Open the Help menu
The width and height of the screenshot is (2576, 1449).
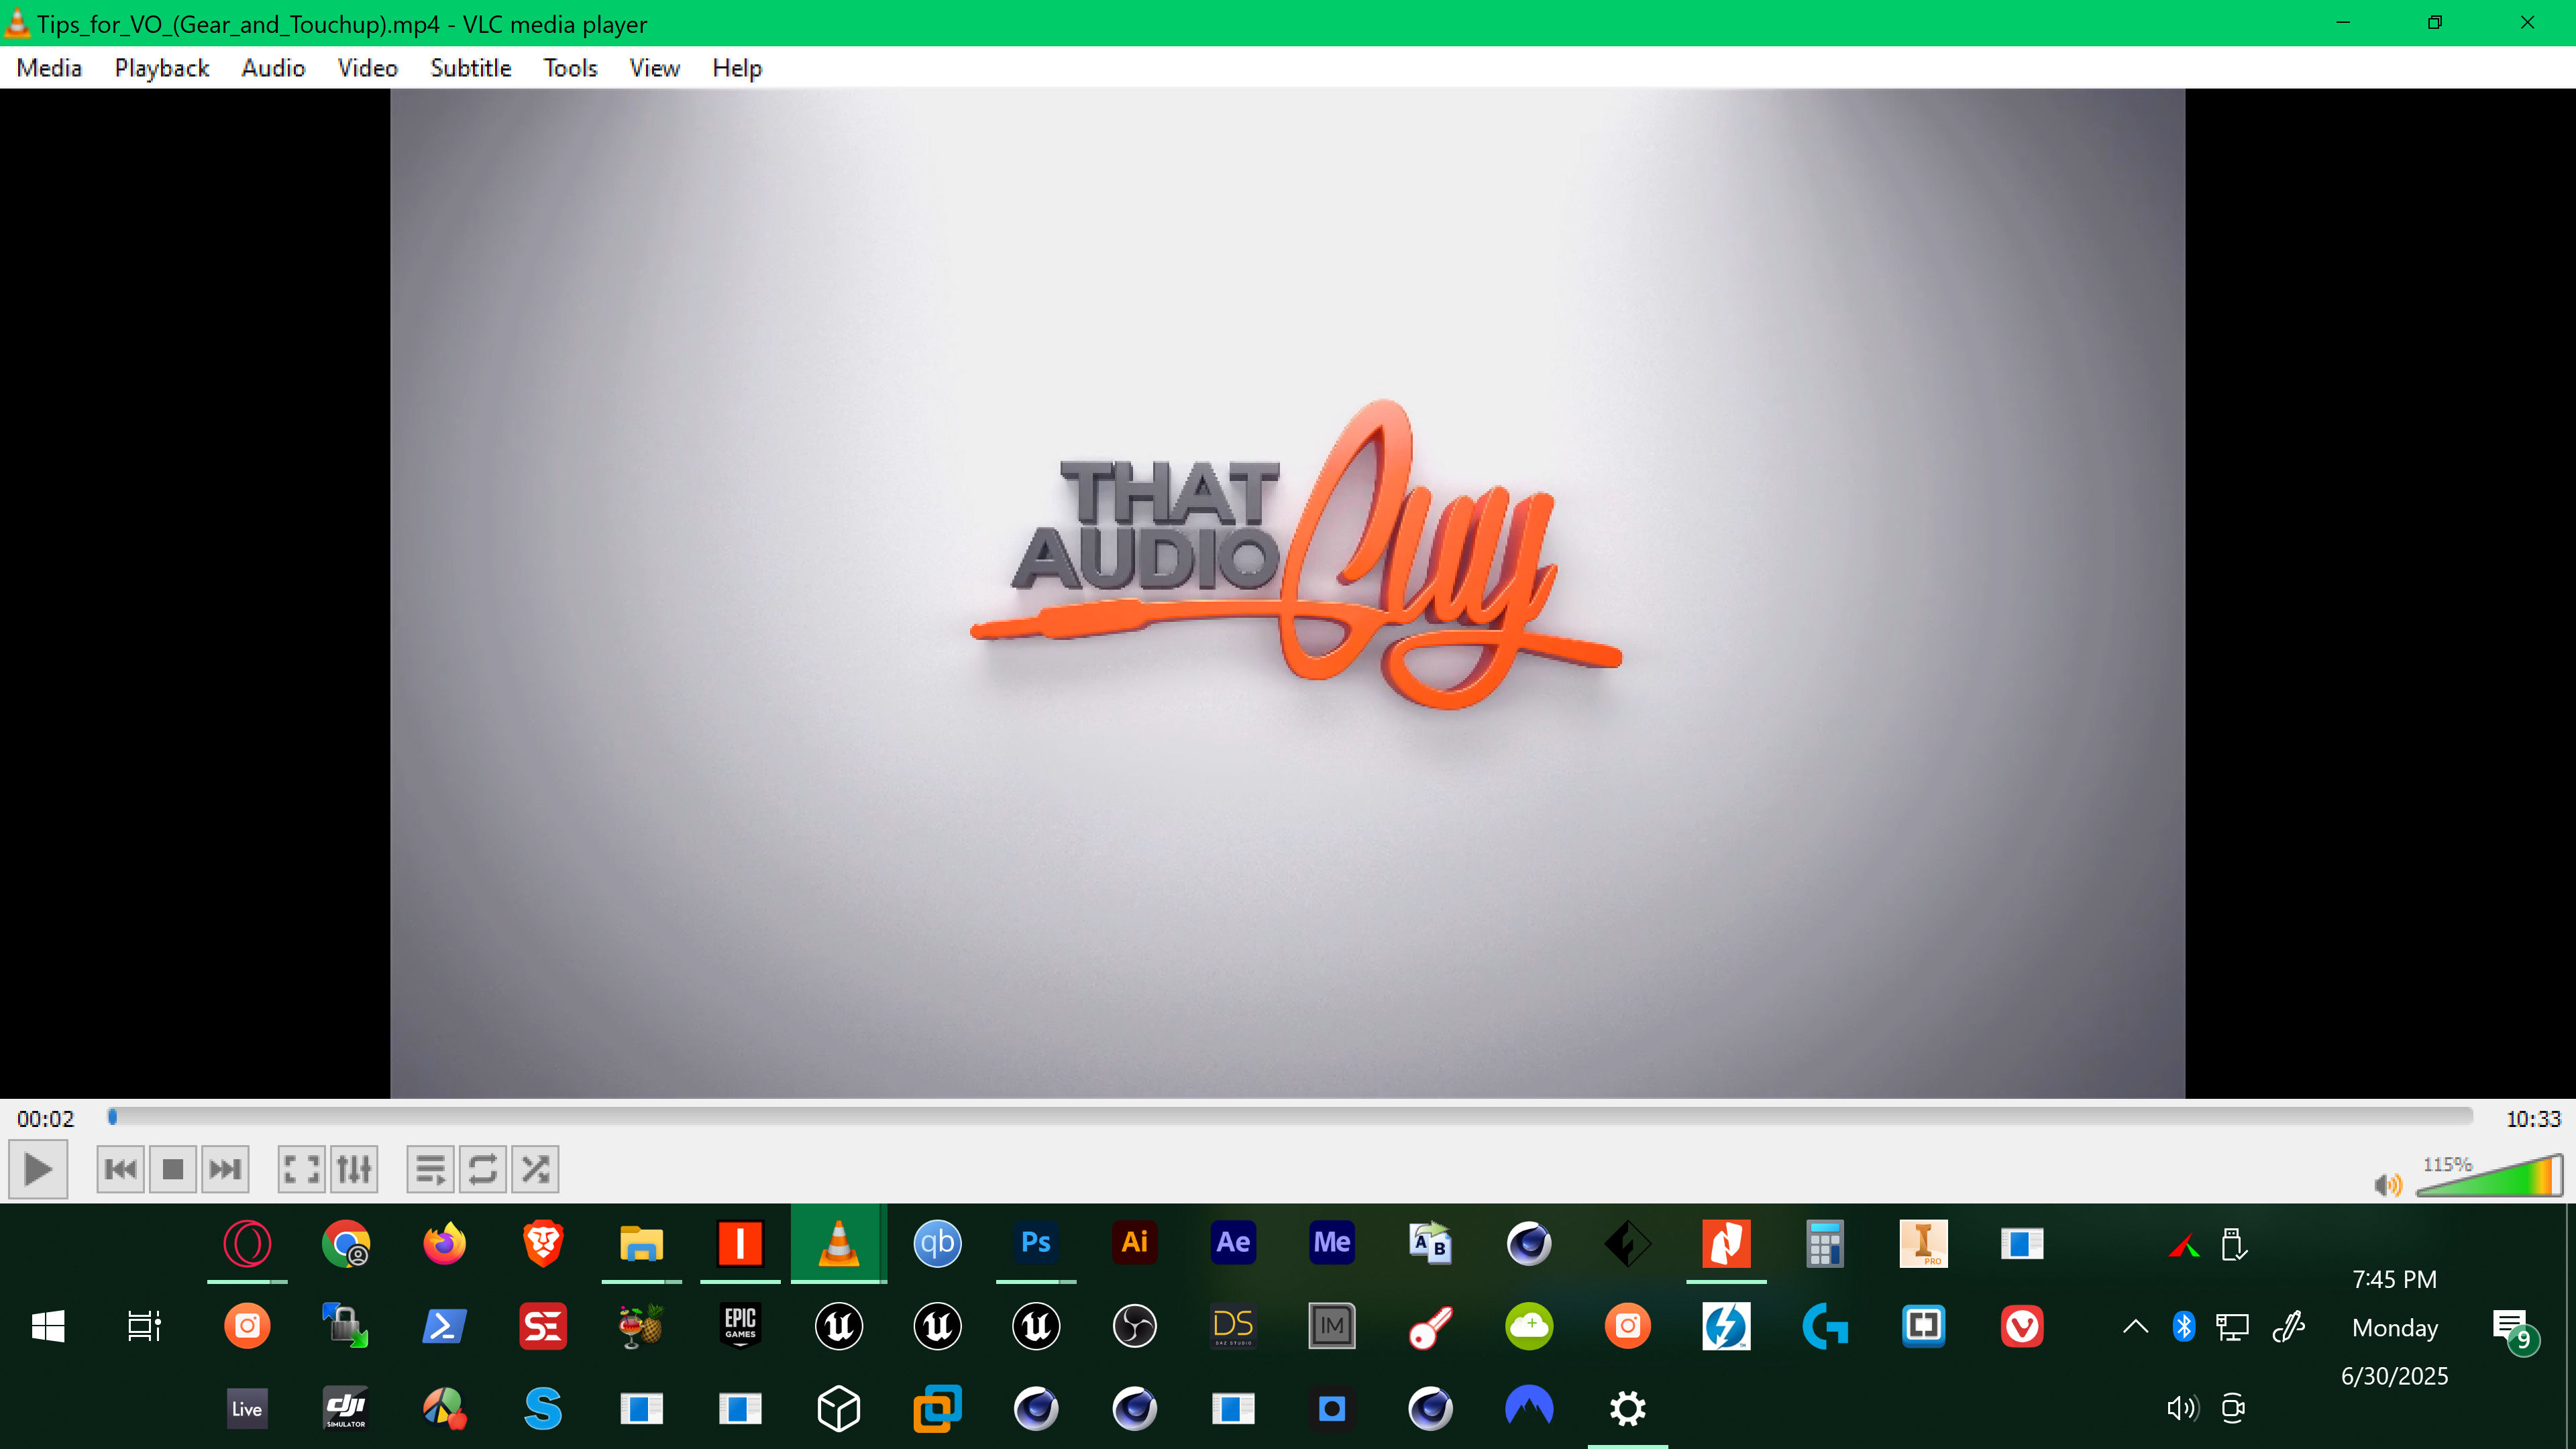(x=737, y=68)
